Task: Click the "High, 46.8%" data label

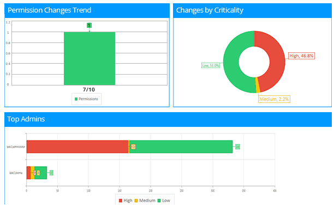Action: coord(301,56)
